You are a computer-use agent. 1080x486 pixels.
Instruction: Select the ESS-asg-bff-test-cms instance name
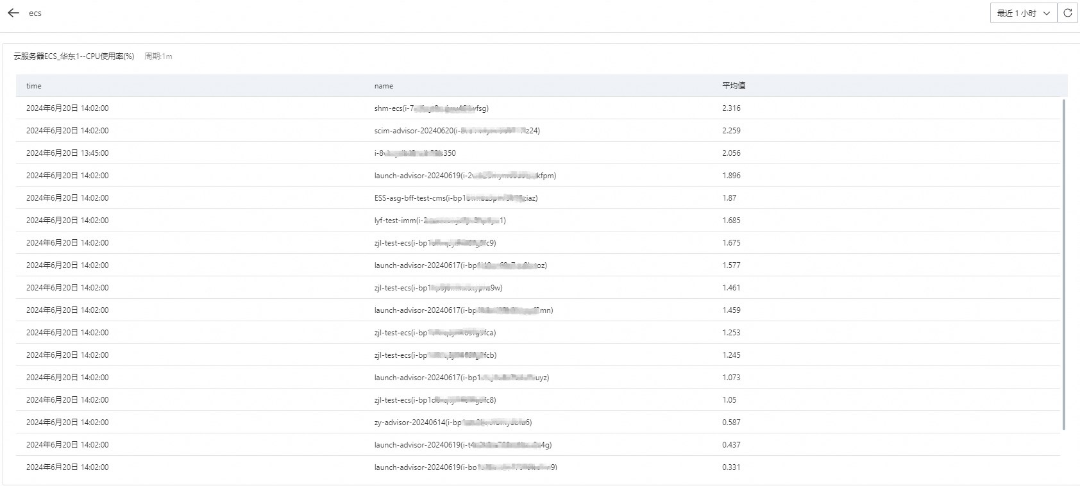tap(456, 198)
